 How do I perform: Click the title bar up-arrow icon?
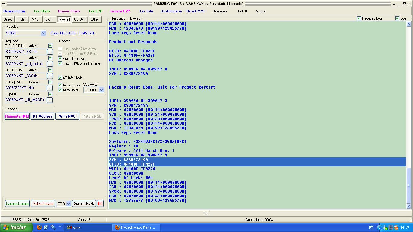394,4
